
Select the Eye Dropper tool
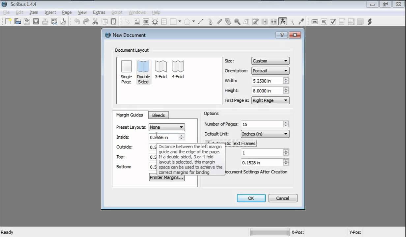[x=301, y=21]
